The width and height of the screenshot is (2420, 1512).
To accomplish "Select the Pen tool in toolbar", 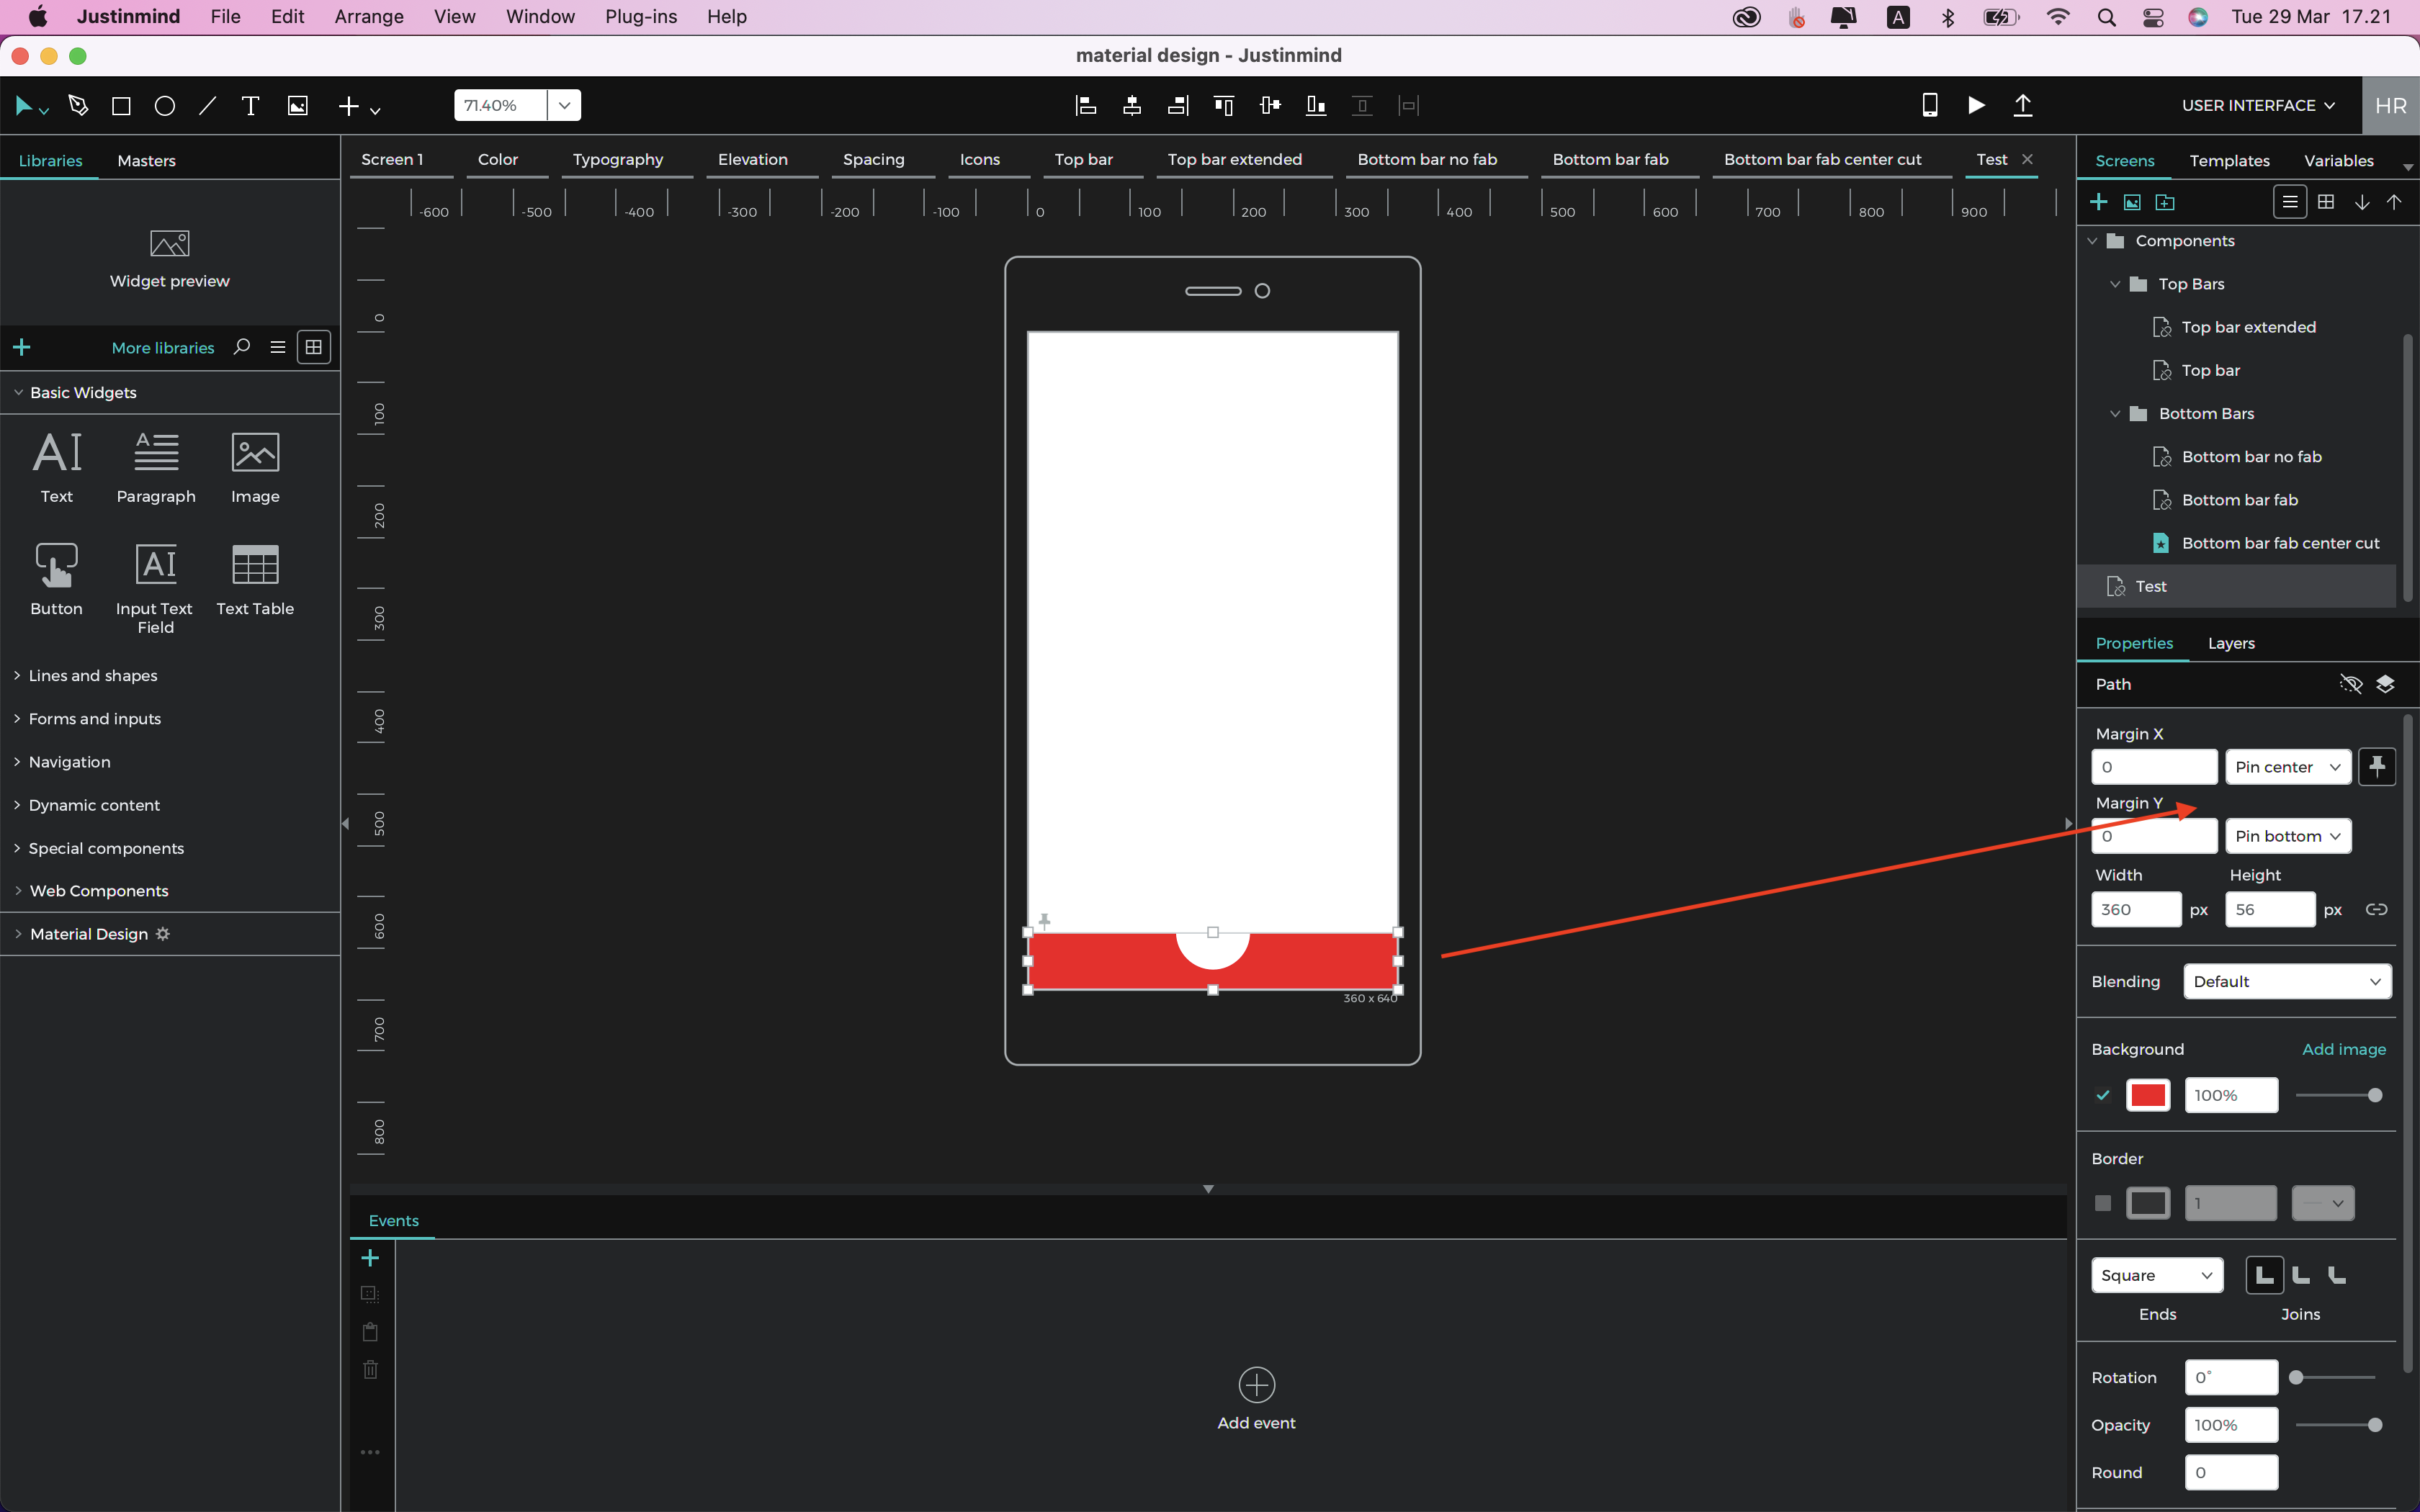I will coord(78,105).
